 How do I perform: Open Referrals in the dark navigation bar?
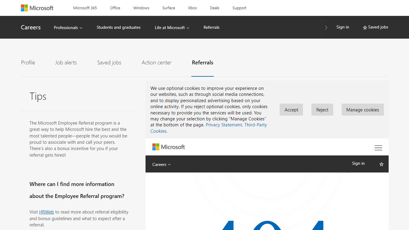tap(211, 27)
